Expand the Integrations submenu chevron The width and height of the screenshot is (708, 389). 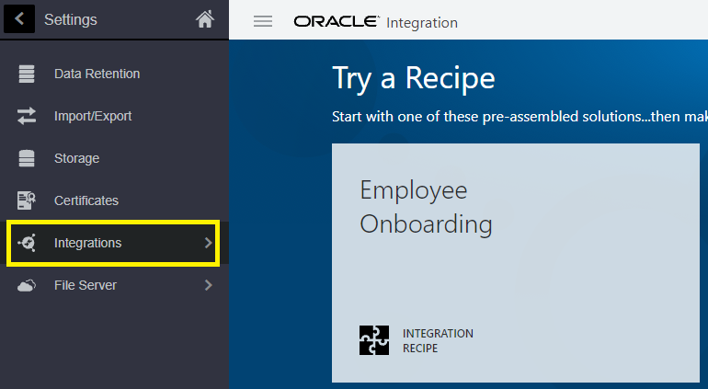(x=208, y=243)
